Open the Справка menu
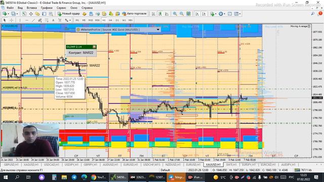 pos(87,8)
